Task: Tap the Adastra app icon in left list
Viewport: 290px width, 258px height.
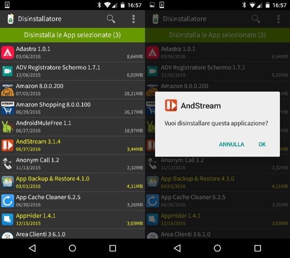Action: 8,52
